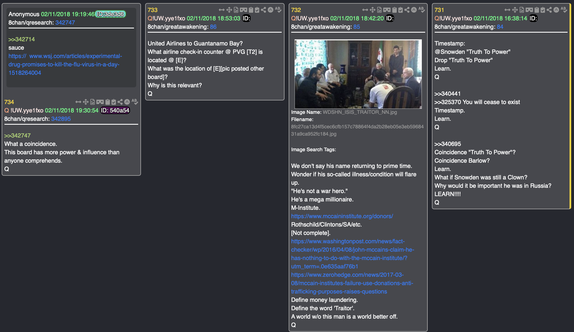Screen dimensions: 574x332
Task: Open the zerohedge.com McCain Institute link
Action: [352, 283]
